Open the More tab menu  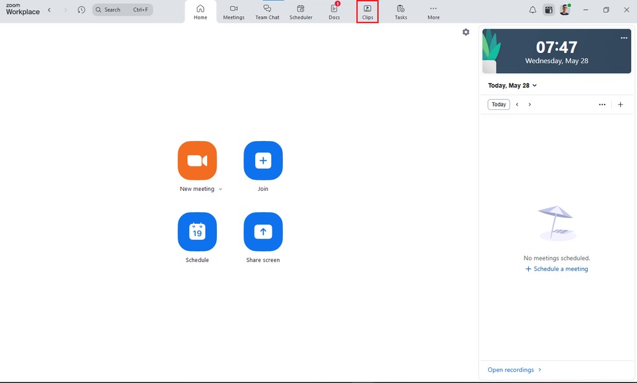click(x=433, y=12)
